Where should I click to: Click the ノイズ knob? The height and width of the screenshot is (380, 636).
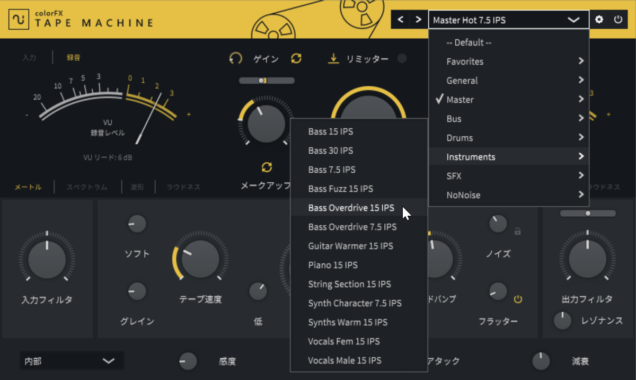498,224
